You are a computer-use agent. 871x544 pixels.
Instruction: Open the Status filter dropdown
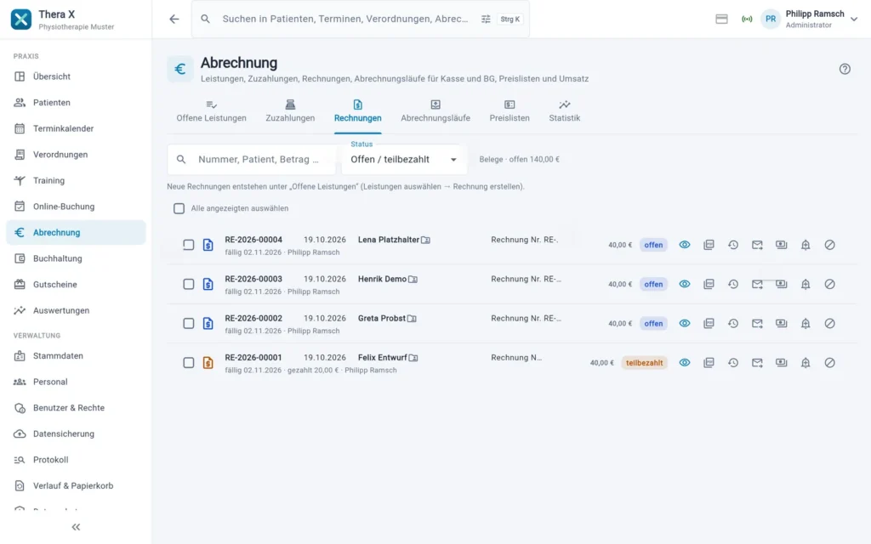[404, 159]
